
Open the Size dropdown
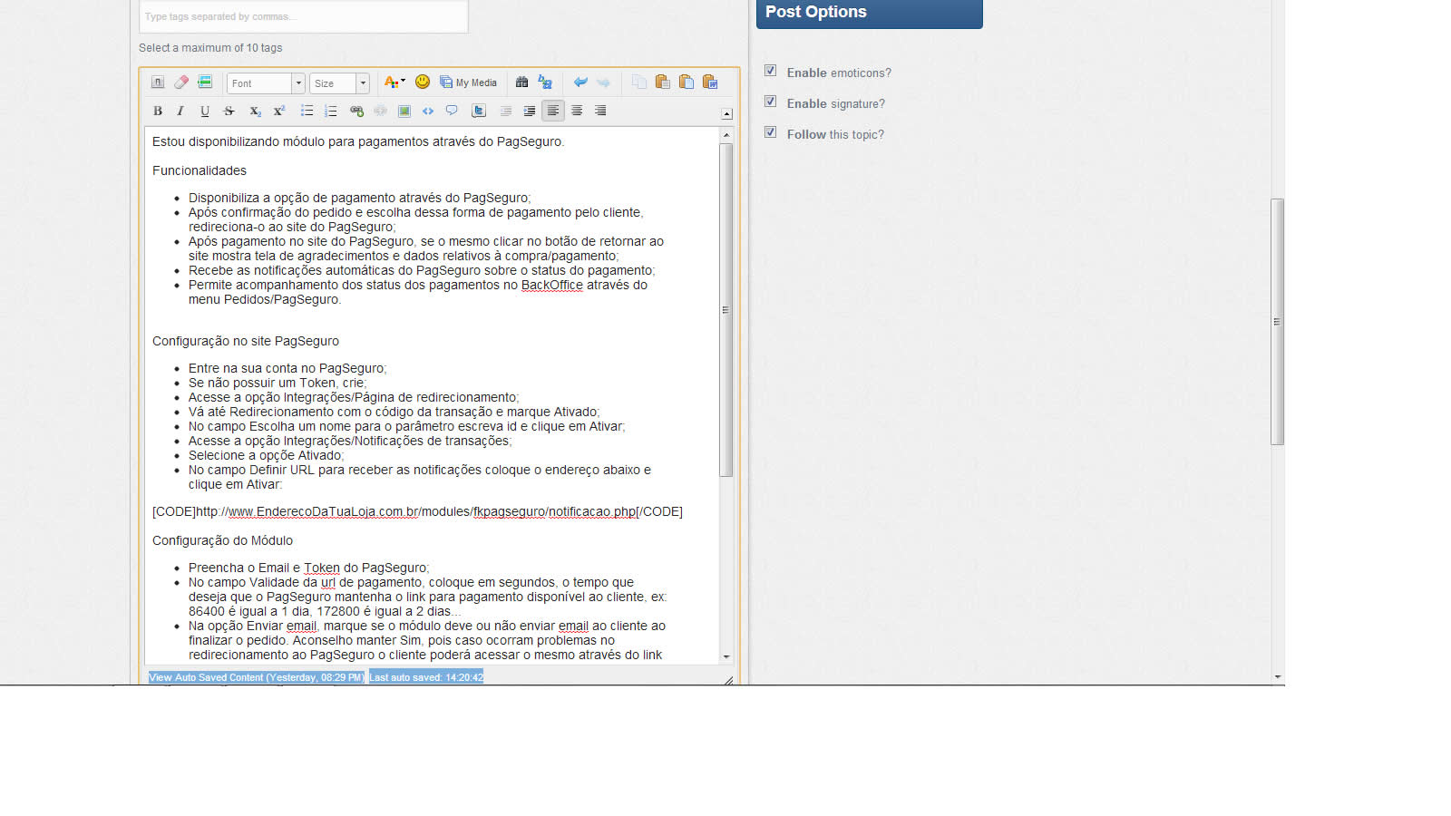(339, 83)
